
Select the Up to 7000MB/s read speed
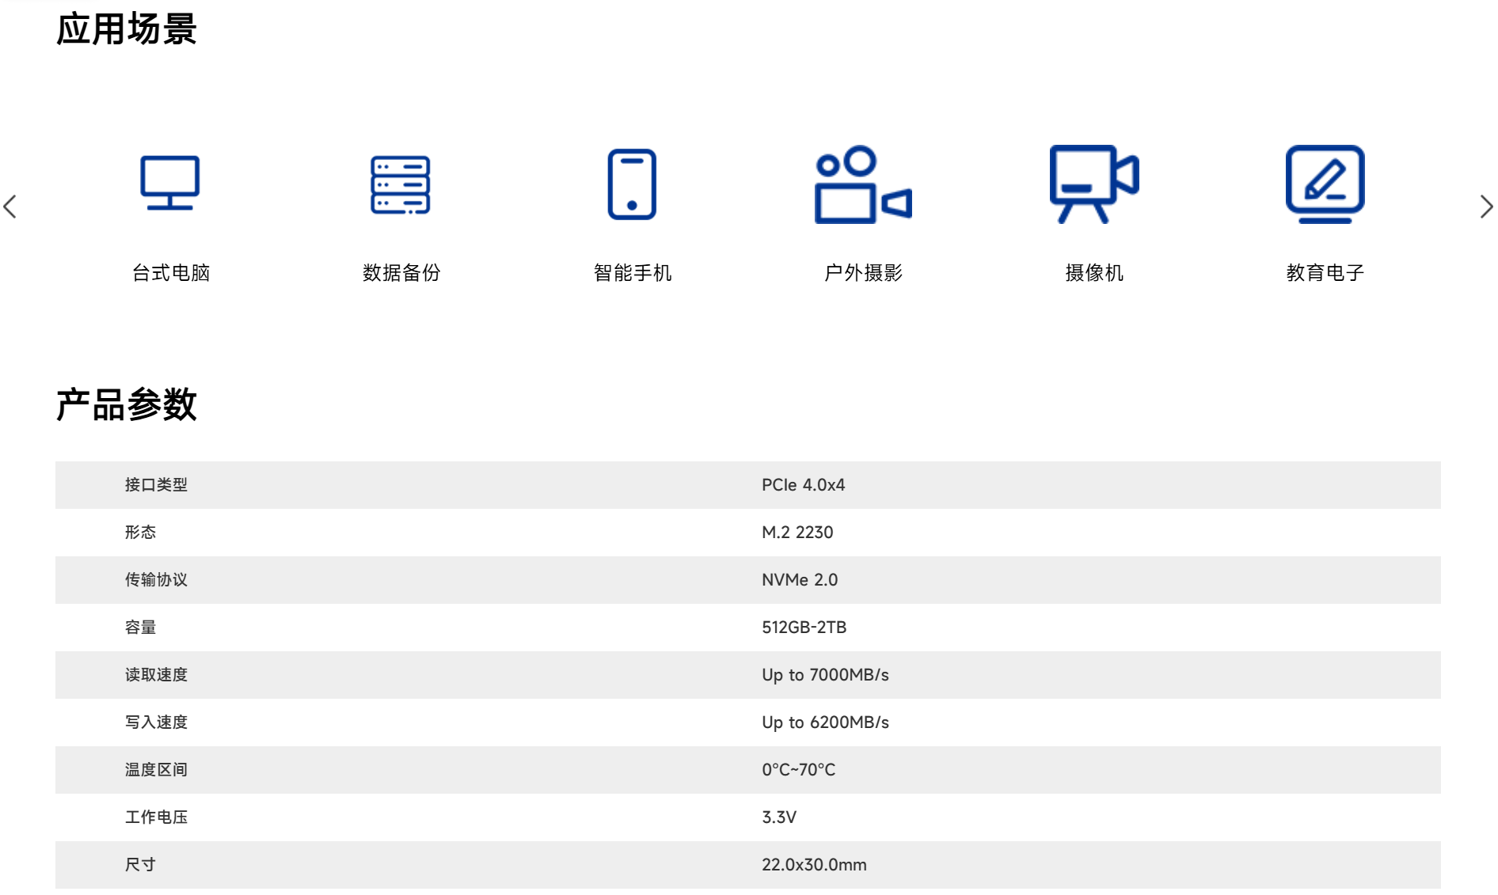(825, 675)
